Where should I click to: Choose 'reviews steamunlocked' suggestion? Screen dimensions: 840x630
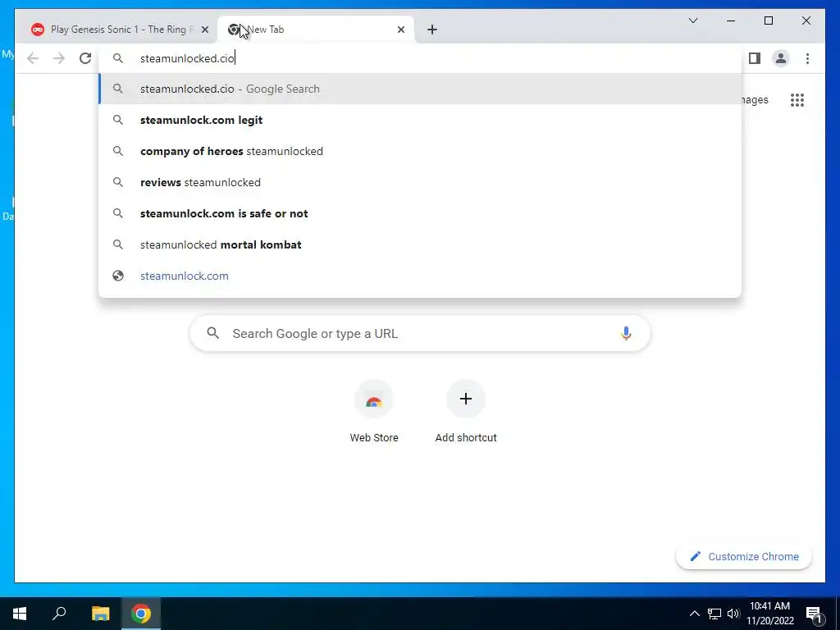(420, 182)
